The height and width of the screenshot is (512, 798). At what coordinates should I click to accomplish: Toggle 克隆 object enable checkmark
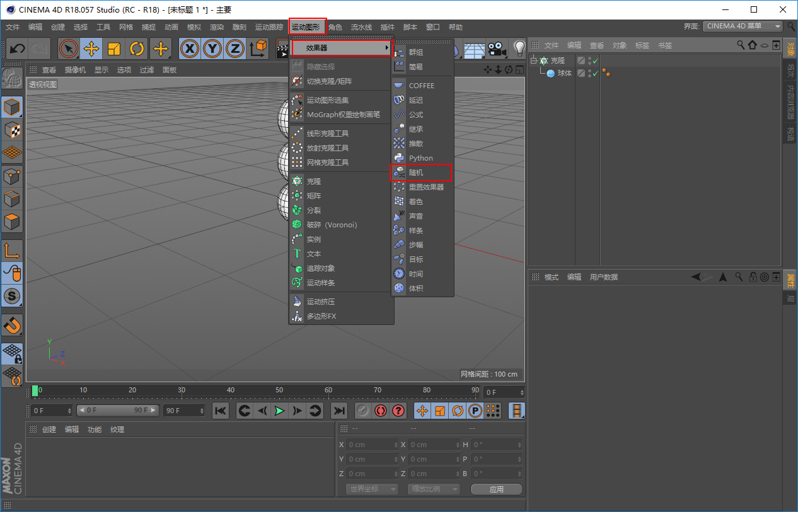(x=595, y=61)
